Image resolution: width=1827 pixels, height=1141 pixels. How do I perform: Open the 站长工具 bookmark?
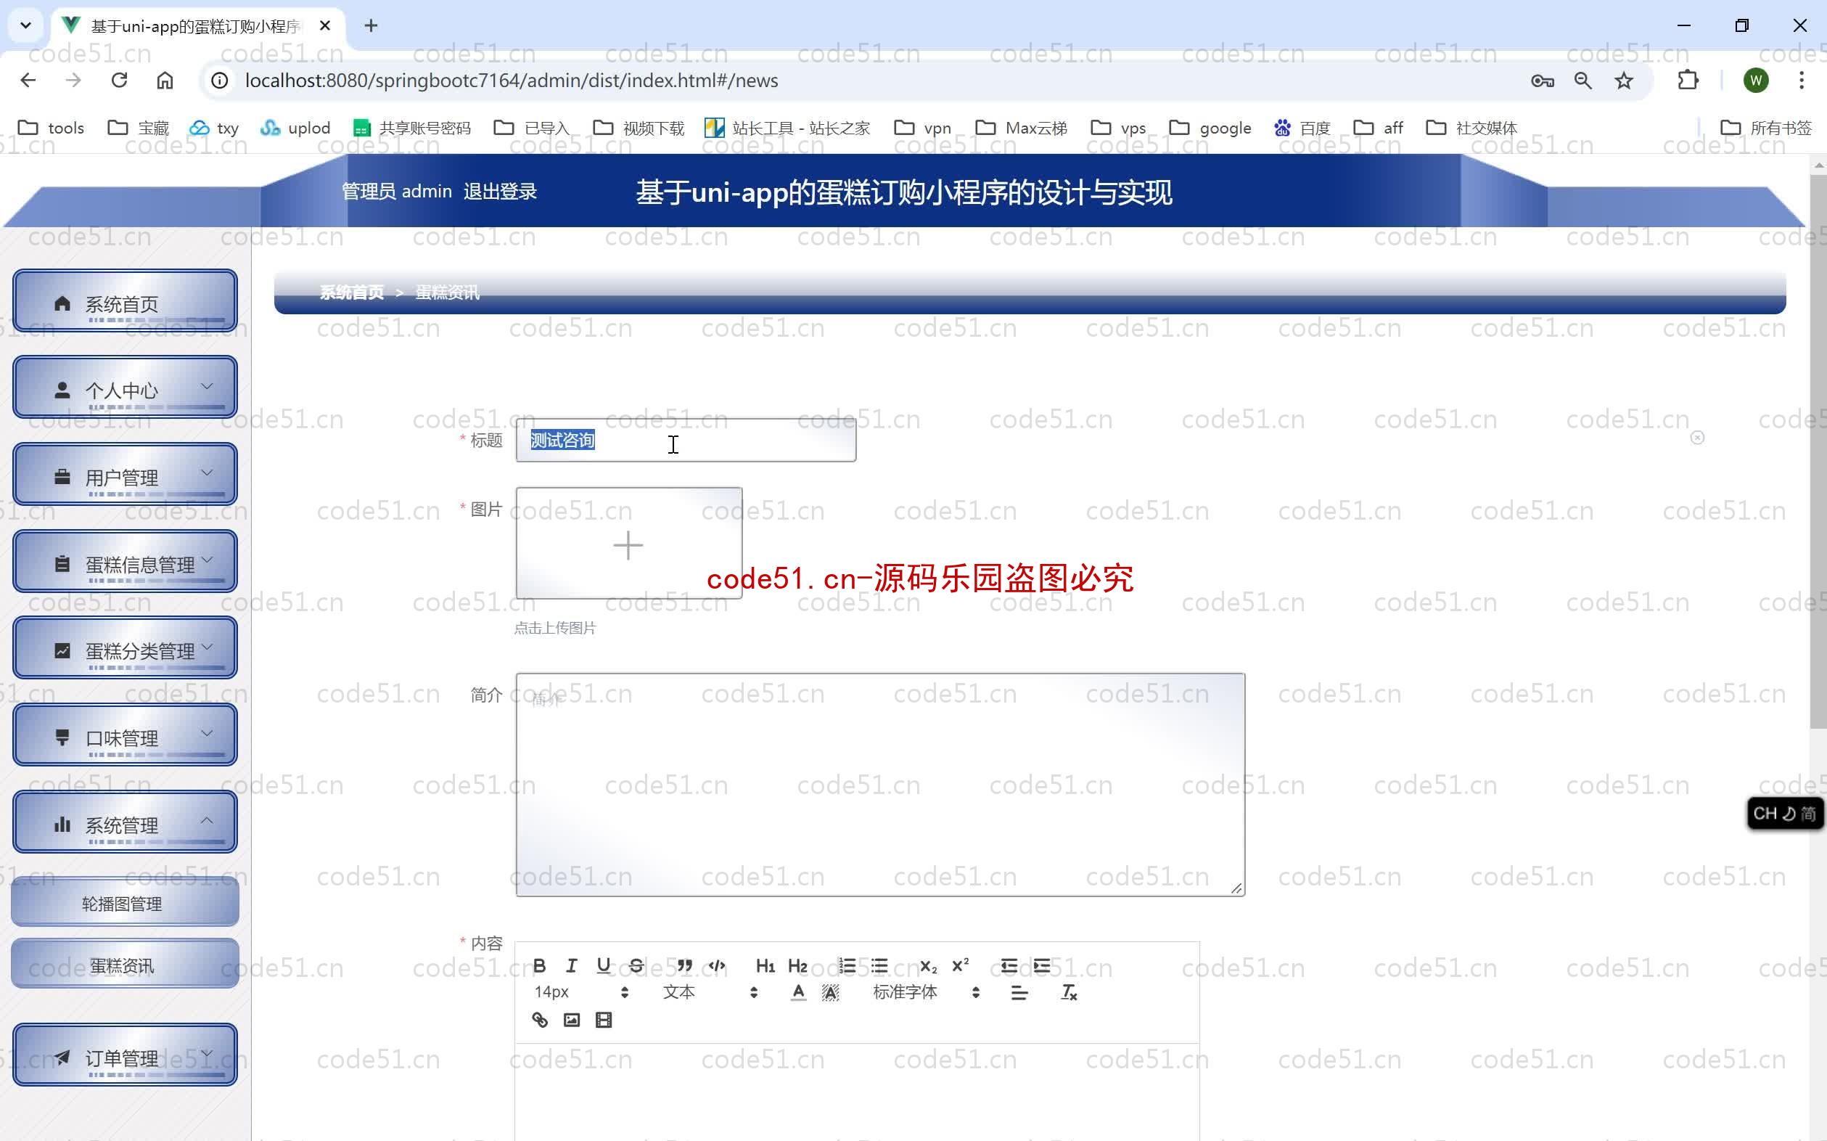(787, 128)
